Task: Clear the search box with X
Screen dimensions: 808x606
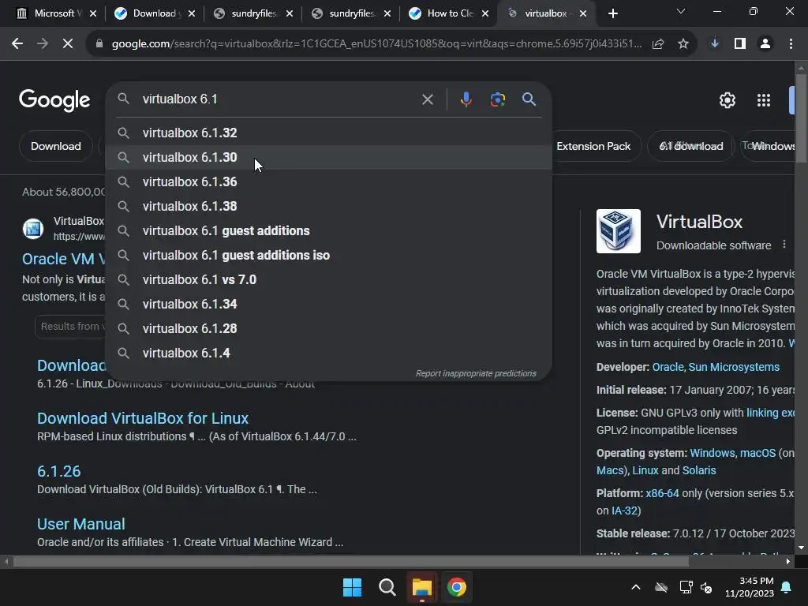Action: point(427,99)
